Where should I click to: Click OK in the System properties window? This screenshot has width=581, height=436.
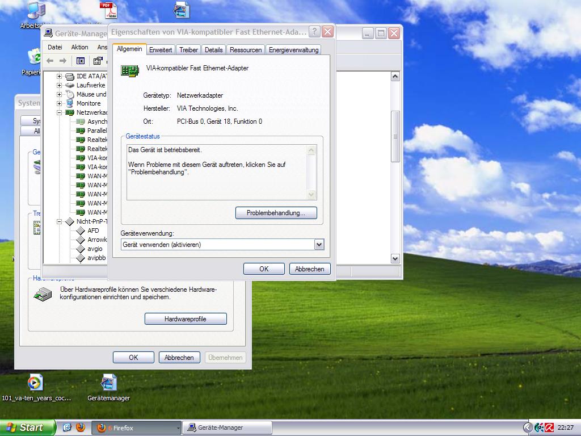[133, 358]
